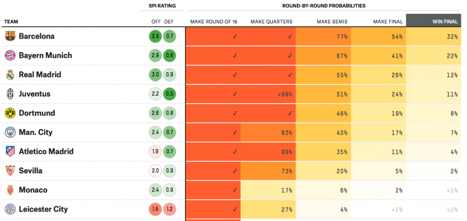Viewport: 467px width, 221px height.
Task: Click Leicester City's 1.2 defensive rating circle
Action: (170, 209)
